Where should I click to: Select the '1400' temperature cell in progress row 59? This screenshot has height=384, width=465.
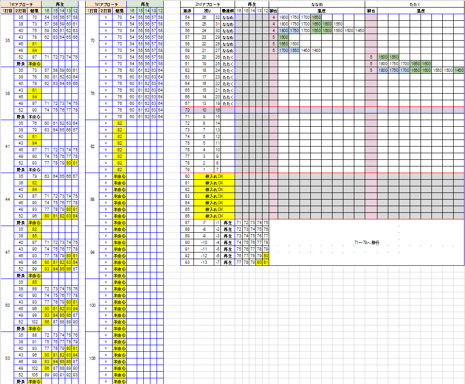(x=316, y=51)
